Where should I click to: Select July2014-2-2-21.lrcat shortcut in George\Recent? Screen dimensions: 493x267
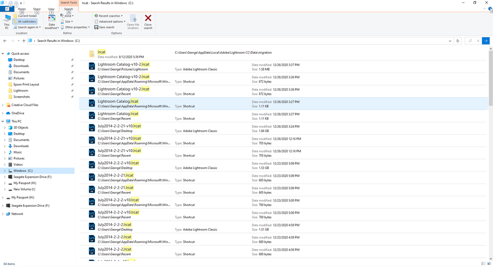pos(283,190)
